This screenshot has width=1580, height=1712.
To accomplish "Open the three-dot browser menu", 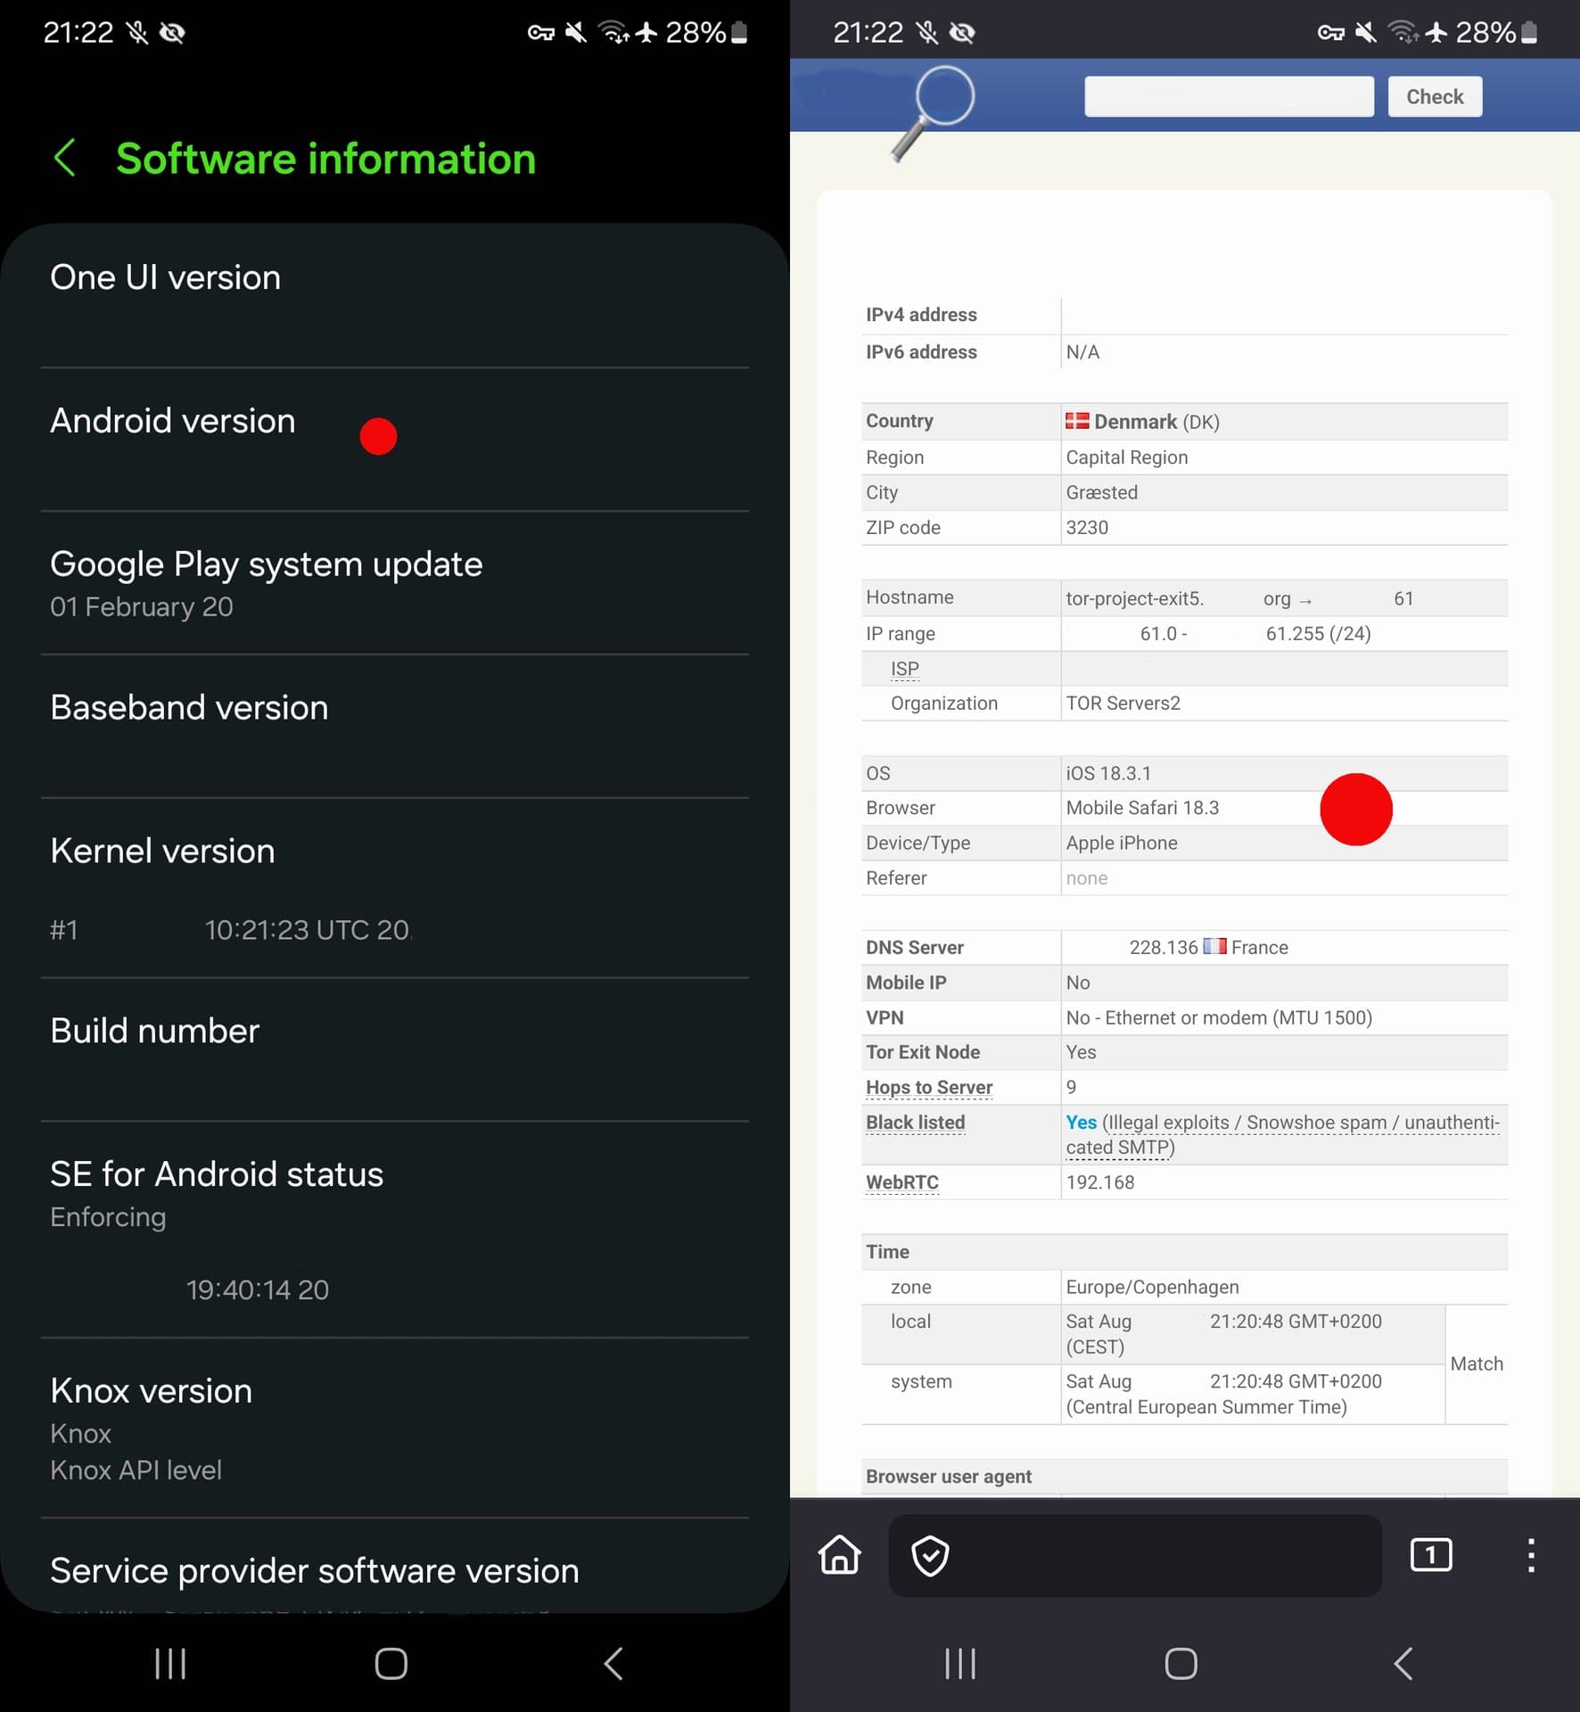I will click(1531, 1555).
